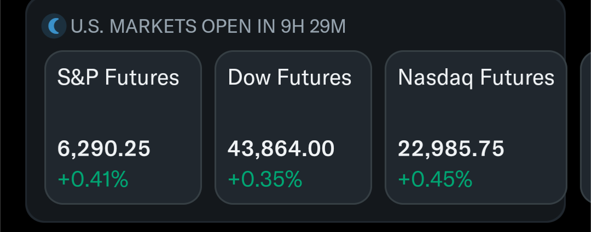Image resolution: width=591 pixels, height=232 pixels.
Task: Click the 'U.S. MARKETS OPEN' header words
Action: (x=160, y=27)
